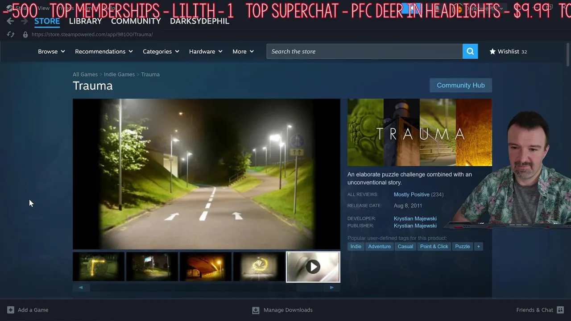The height and width of the screenshot is (321, 571).
Task: Click the main night road screenshot
Action: (x=207, y=174)
